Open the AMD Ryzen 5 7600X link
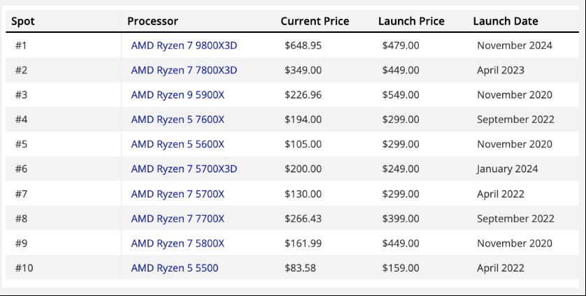This screenshot has height=296, width=586. pos(178,119)
